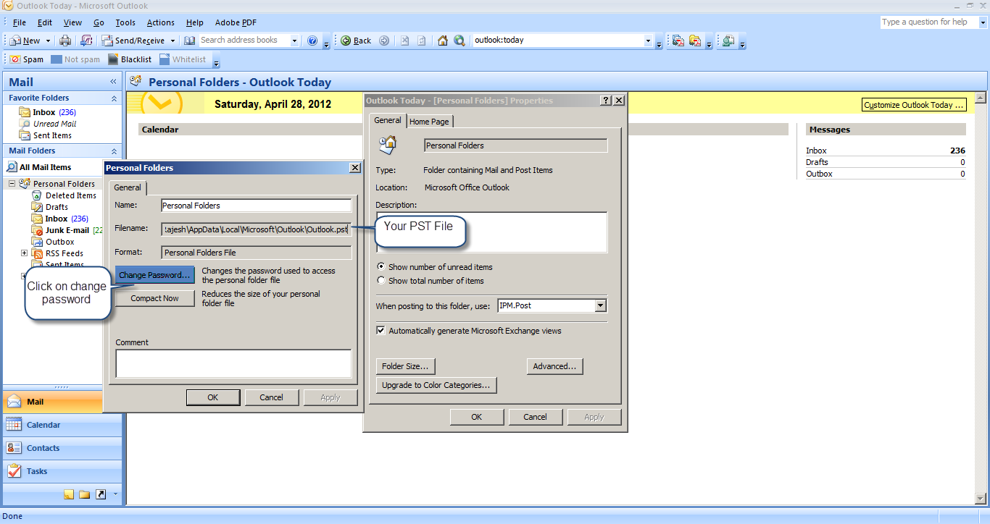Click the Home icon in Web toolbar
Viewport: 990px width, 524px height.
pos(443,41)
